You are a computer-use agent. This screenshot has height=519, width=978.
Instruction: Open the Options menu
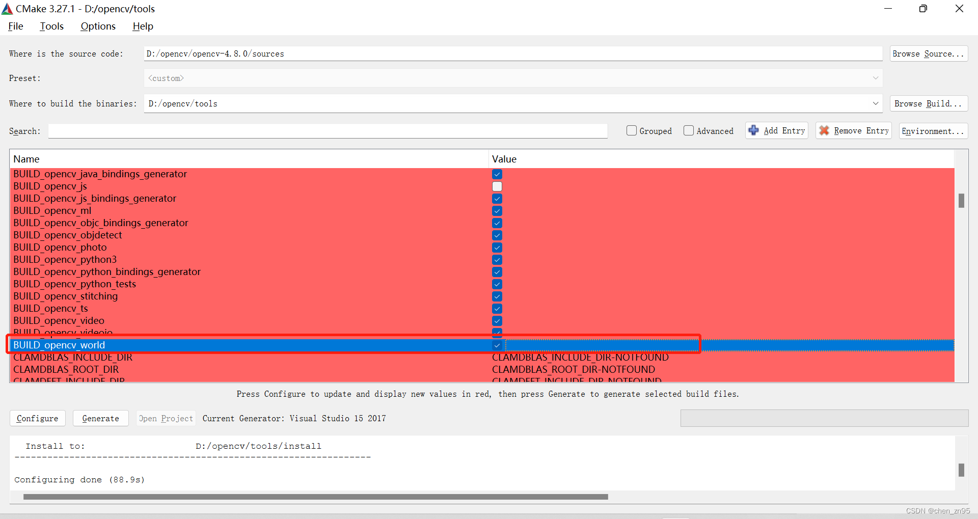97,26
